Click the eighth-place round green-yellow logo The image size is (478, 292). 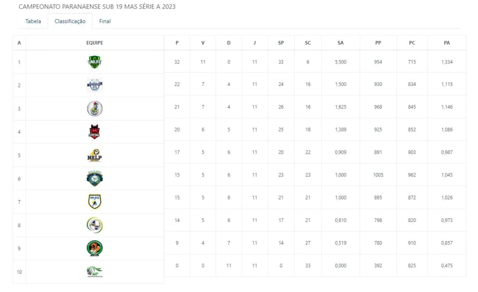pos(95,225)
